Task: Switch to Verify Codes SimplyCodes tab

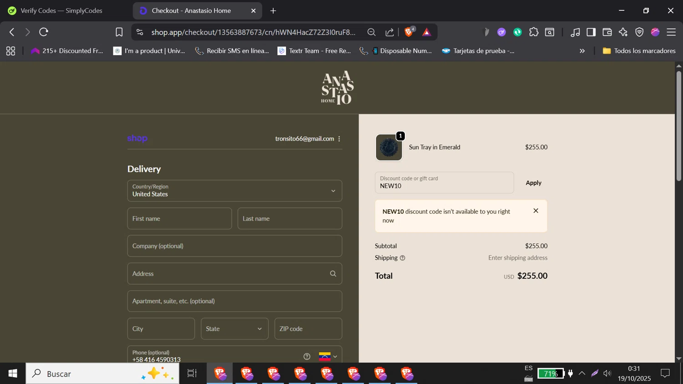Action: (61, 10)
